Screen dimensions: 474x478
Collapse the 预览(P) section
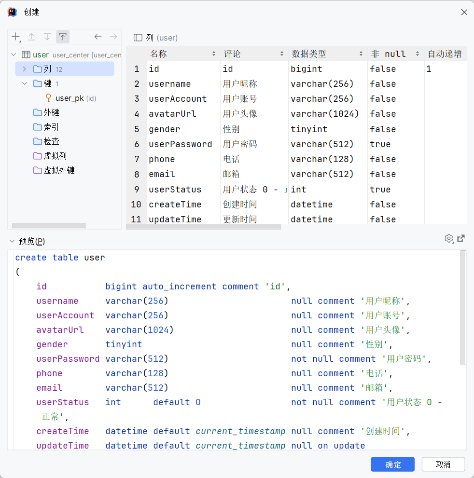point(12,241)
